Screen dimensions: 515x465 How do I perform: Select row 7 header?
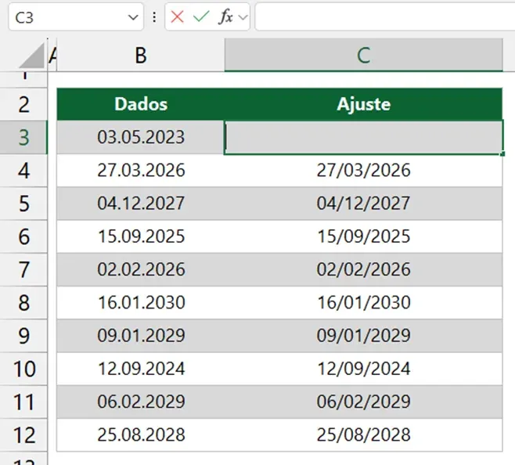click(x=23, y=269)
